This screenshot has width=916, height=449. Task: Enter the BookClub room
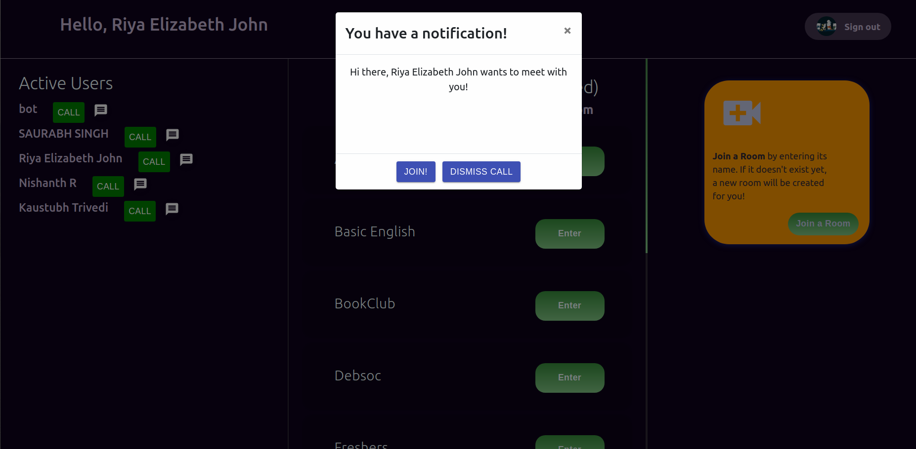tap(570, 306)
